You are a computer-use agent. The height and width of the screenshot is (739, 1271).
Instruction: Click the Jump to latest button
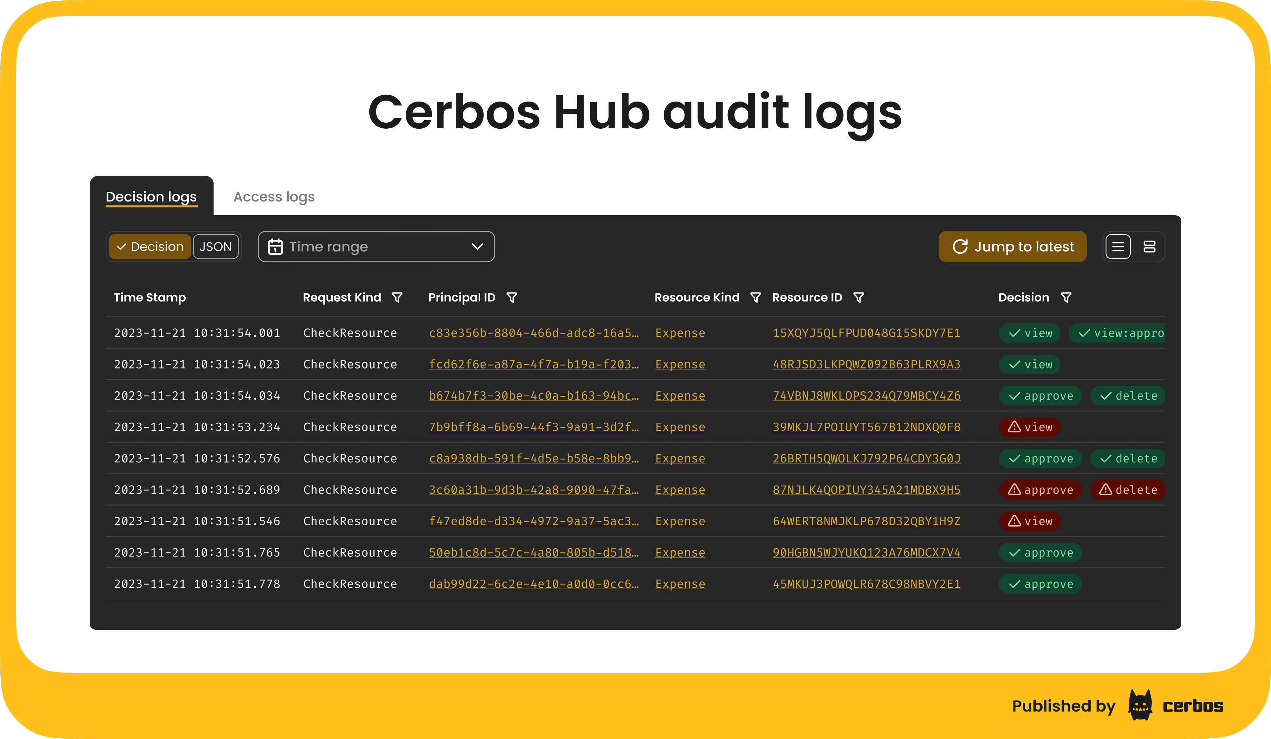click(1012, 246)
